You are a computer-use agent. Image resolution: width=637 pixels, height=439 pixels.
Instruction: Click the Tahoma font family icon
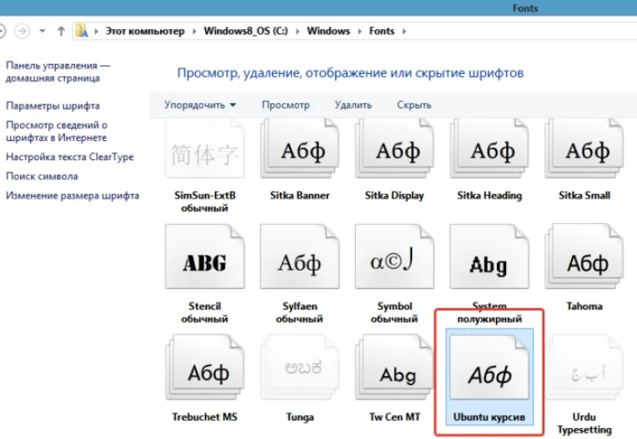[584, 257]
